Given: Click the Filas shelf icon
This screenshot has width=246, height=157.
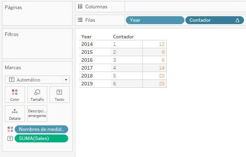Looking at the screenshot, I should [x=80, y=20].
